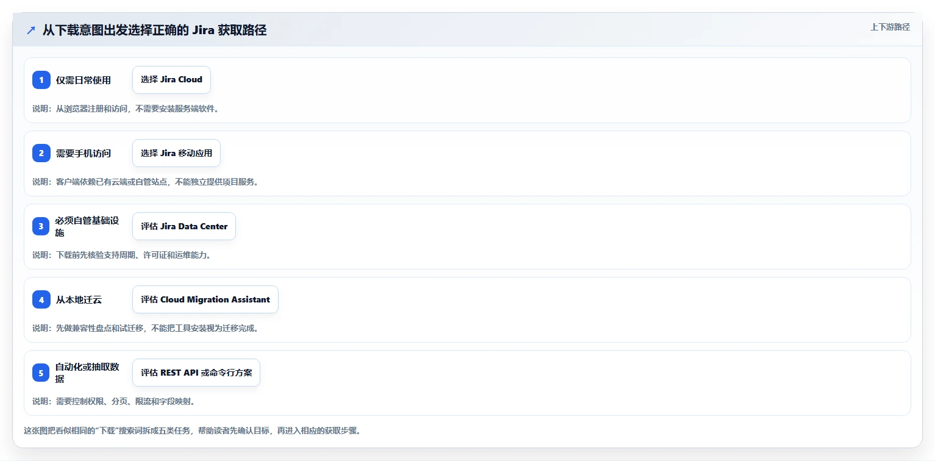This screenshot has height=461, width=935.
Task: Click the 需要手机访问 label
Action: 84,153
